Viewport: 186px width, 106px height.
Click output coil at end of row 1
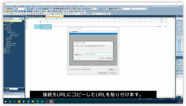pos(162,22)
